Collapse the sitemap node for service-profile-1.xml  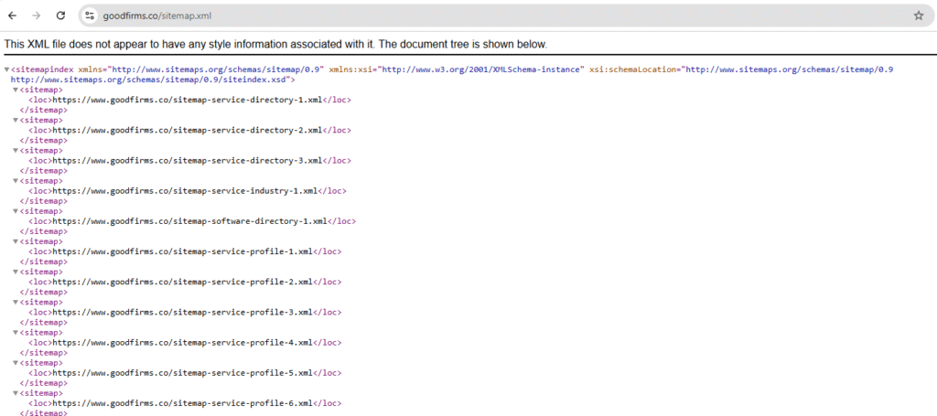pyautogui.click(x=16, y=241)
